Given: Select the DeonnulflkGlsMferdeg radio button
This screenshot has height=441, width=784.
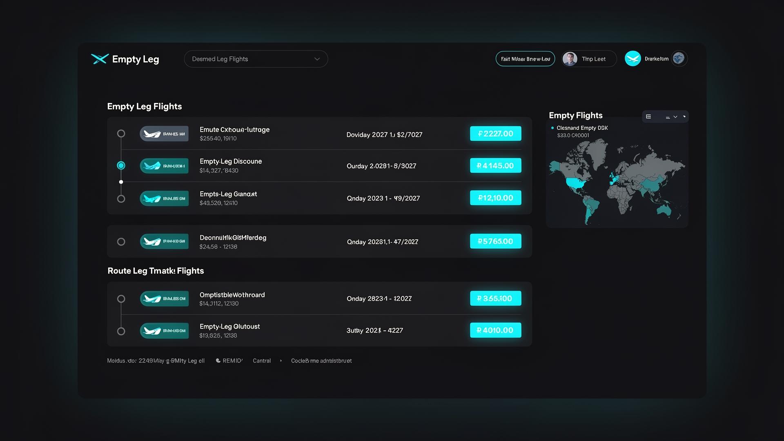Looking at the screenshot, I should point(121,242).
